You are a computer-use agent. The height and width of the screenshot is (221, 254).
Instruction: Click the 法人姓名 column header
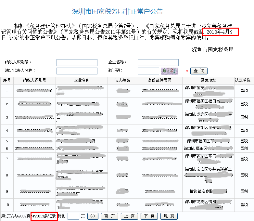(122, 80)
